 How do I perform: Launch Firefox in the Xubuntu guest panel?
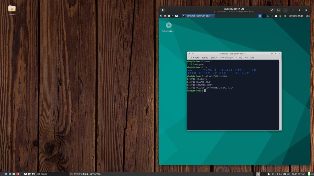[x=165, y=16]
